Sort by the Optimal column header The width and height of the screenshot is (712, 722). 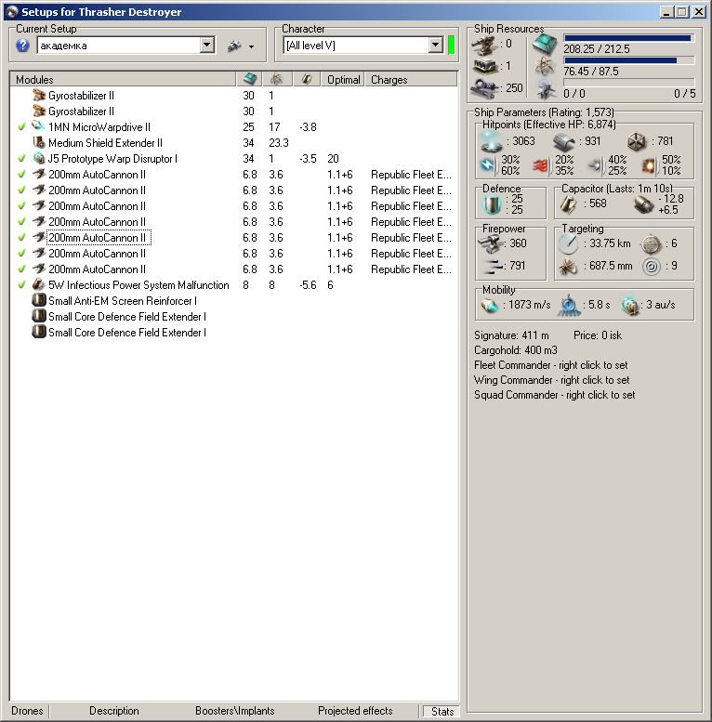pos(343,80)
